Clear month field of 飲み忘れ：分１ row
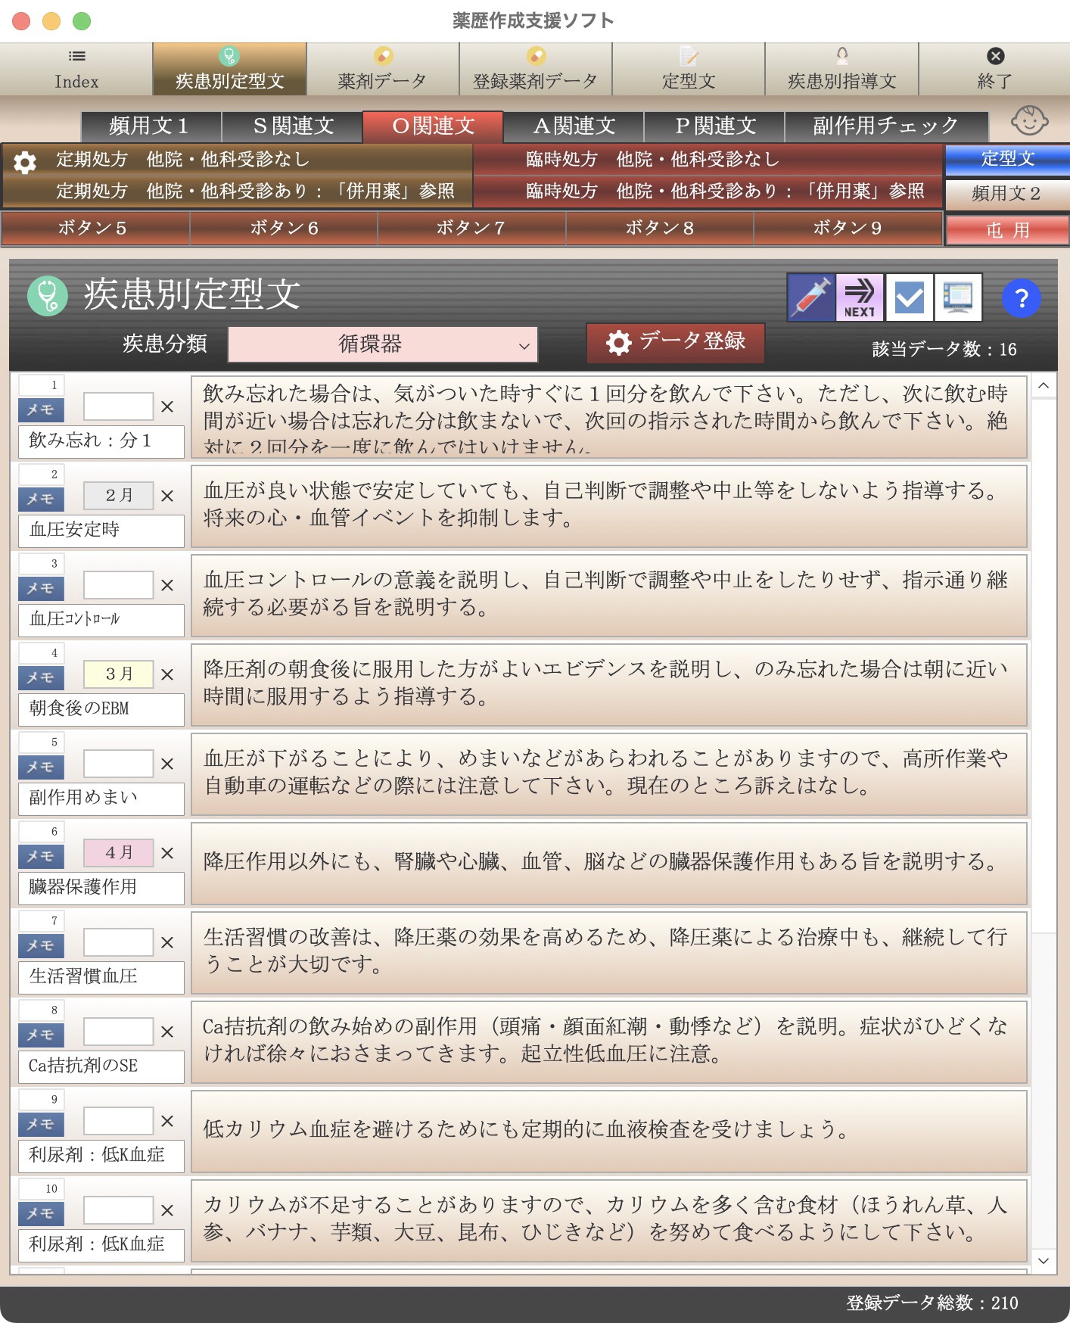 [167, 406]
